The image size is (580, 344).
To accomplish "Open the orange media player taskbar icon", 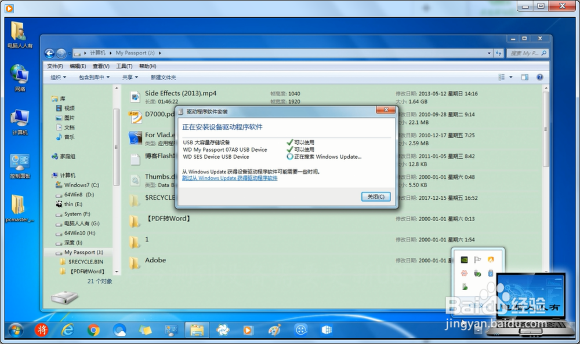I will click(248, 330).
